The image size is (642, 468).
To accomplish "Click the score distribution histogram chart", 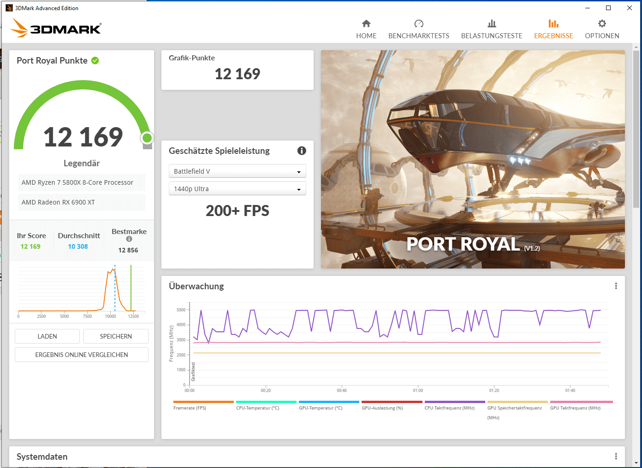I will [82, 291].
